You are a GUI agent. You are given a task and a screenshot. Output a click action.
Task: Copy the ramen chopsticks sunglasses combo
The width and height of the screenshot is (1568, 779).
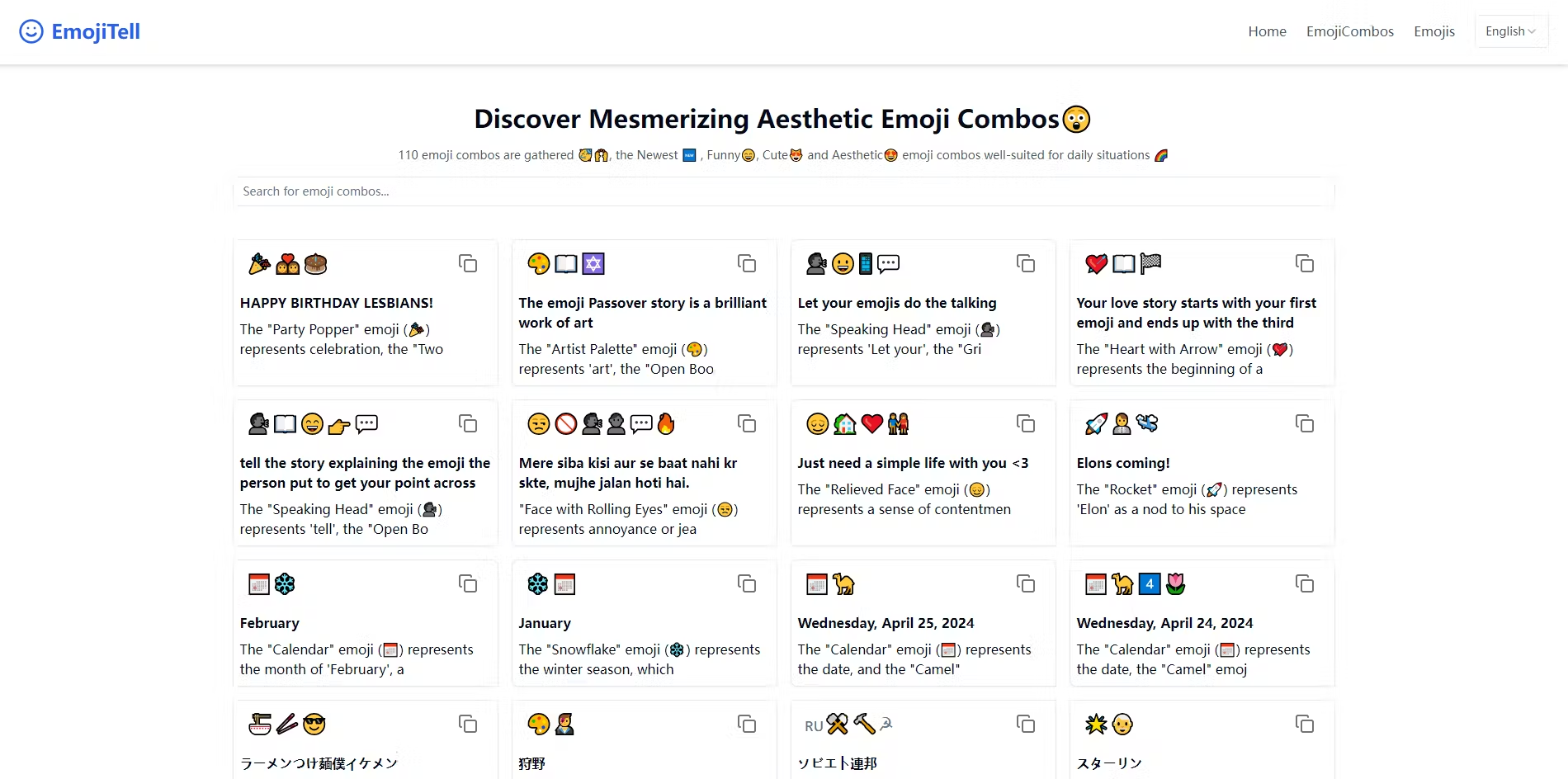(x=468, y=724)
